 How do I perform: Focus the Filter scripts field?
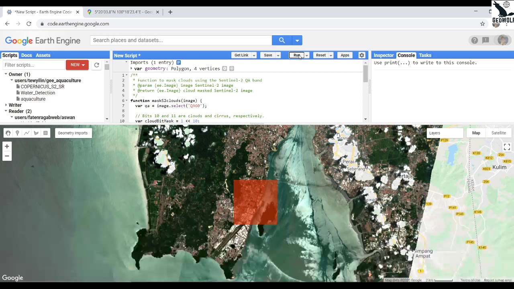tap(34, 65)
